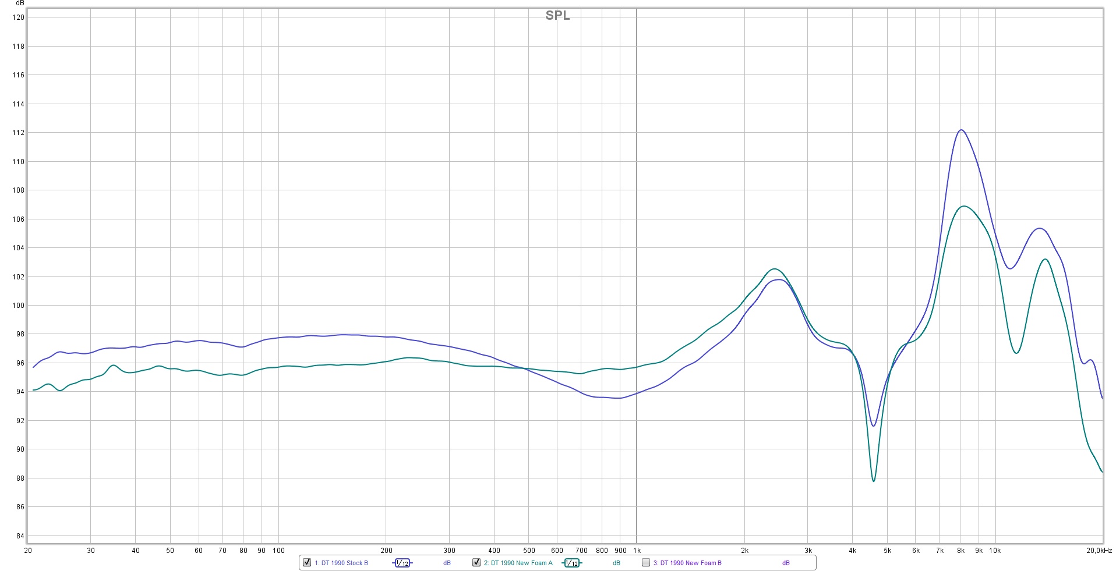Select the DT 1990 New Foam A legend label
Image resolution: width=1116 pixels, height=571 pixels.
[x=518, y=563]
